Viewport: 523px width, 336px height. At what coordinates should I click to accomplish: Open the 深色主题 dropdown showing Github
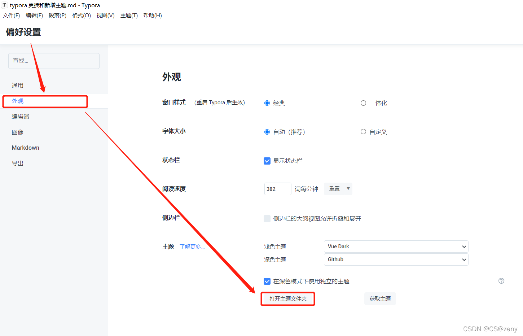click(396, 259)
